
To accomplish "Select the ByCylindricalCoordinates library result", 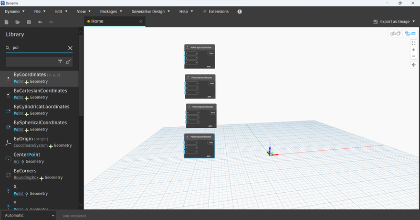I will coord(39,111).
